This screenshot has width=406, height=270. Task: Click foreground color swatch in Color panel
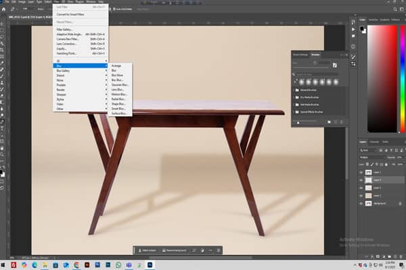click(x=362, y=28)
